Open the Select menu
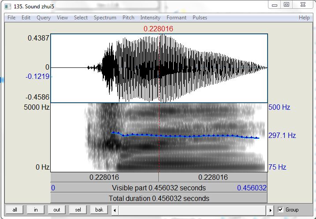The image size is (316, 219). (x=81, y=18)
